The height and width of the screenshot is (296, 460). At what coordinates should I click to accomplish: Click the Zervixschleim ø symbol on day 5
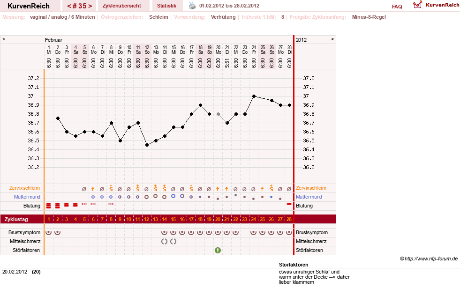point(84,189)
